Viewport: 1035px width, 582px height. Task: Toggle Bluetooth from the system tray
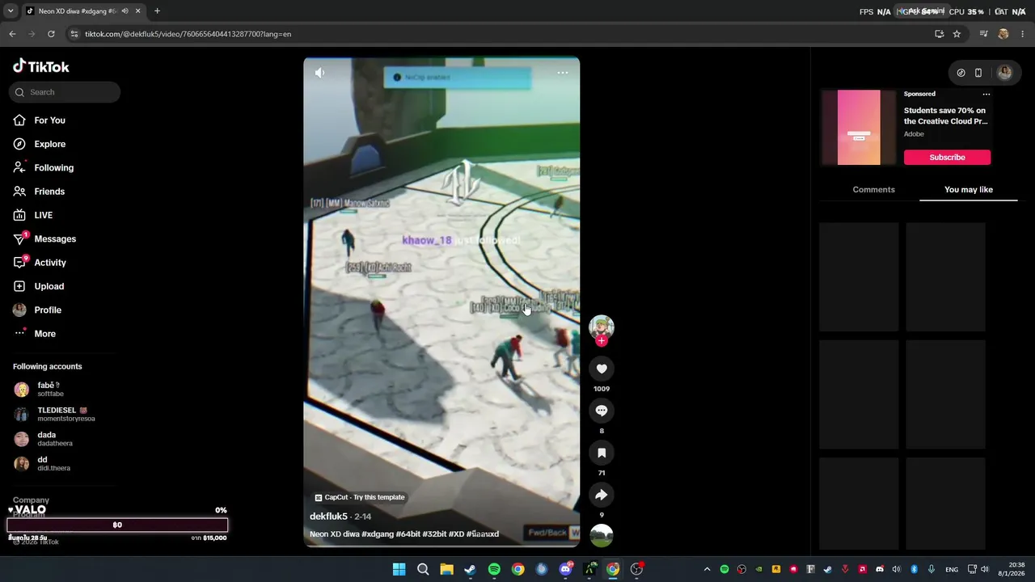point(915,569)
